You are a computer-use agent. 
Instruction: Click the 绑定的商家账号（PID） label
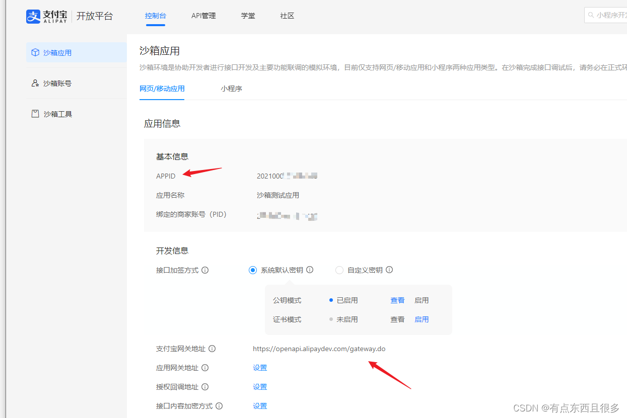(x=191, y=214)
